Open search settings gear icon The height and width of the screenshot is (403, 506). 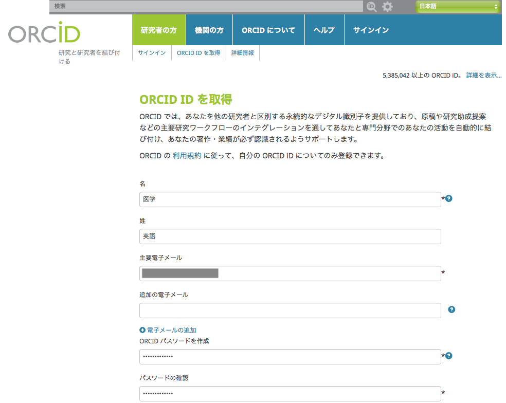click(x=388, y=7)
